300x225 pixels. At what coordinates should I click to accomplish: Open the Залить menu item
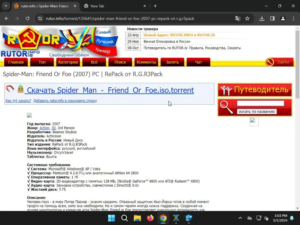pyautogui.click(x=172, y=62)
